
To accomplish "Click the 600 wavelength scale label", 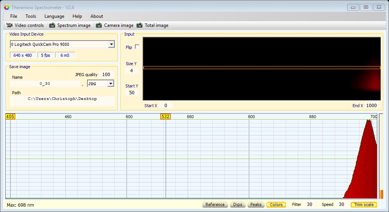I will (251, 117).
